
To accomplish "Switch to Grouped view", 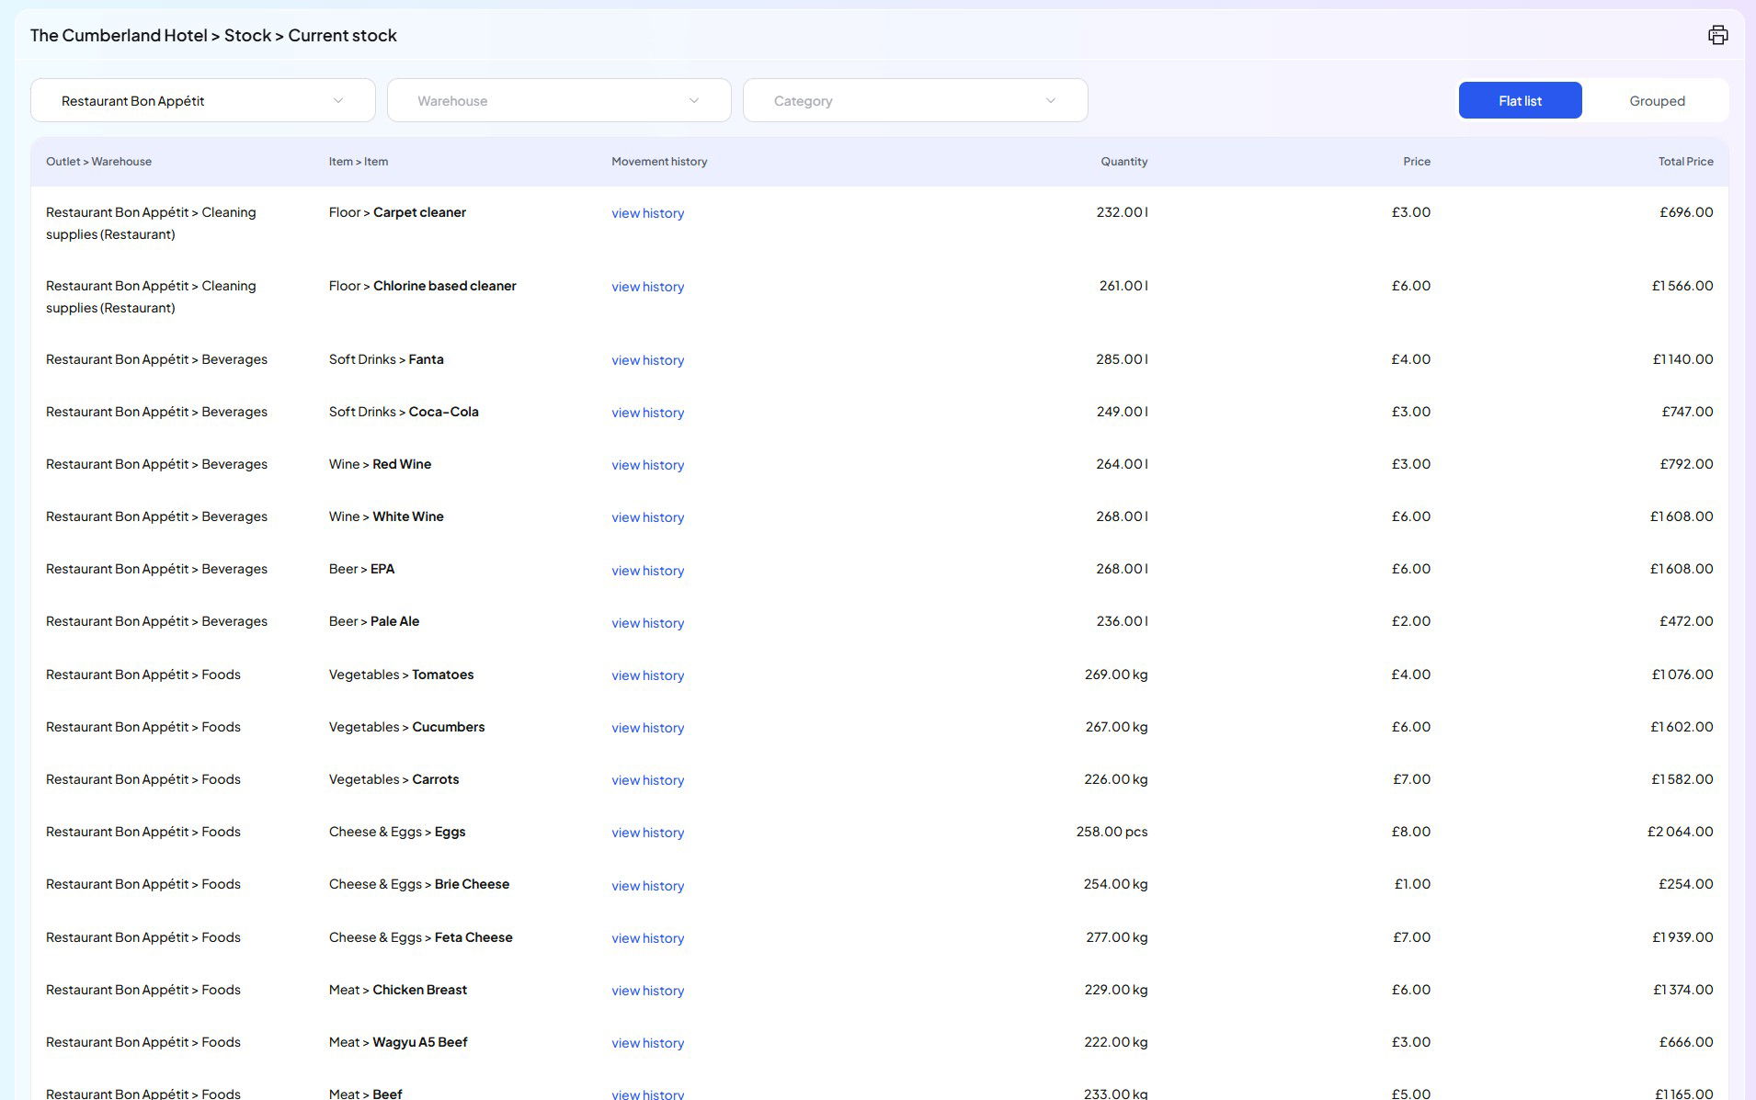I will coord(1656,100).
